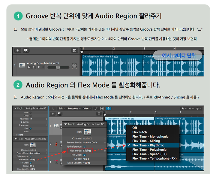The height and width of the screenshot is (174, 216).
Task: Open the second crosshair tool menu
Action: pyautogui.click(x=191, y=109)
